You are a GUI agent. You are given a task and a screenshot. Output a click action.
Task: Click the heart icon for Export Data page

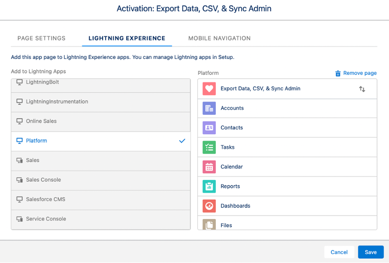[209, 89]
